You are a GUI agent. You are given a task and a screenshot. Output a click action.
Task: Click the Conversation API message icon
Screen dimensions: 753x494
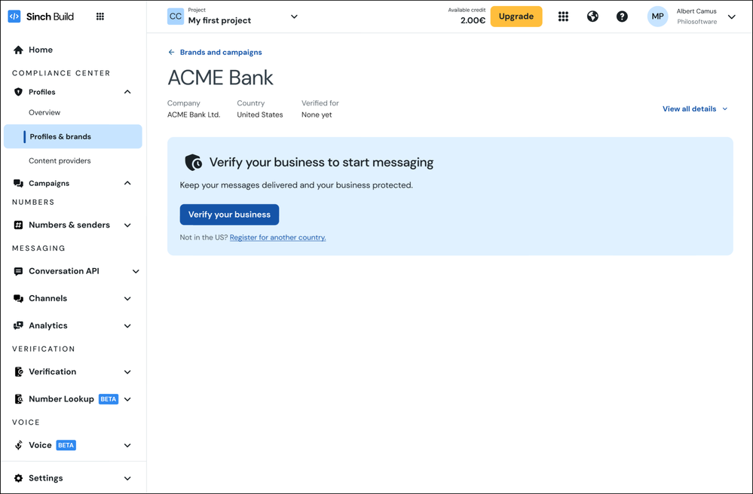[x=18, y=271]
